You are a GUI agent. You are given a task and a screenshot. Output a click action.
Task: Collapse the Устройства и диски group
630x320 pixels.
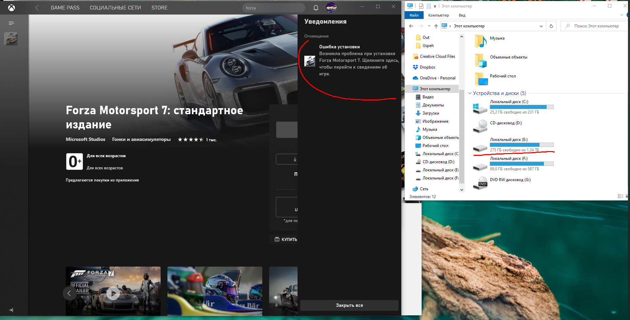coord(470,93)
